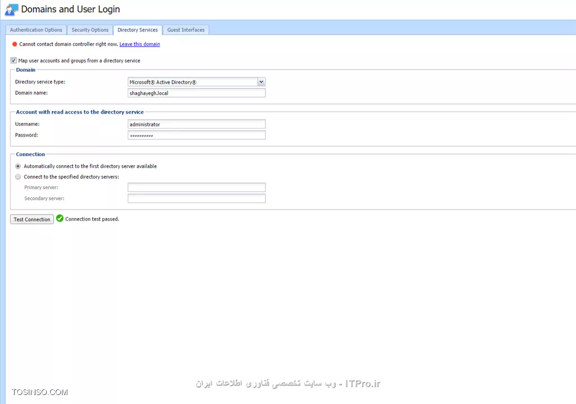576x404 pixels.
Task: Select Automatically connect to first directory server
Action: 18,166
